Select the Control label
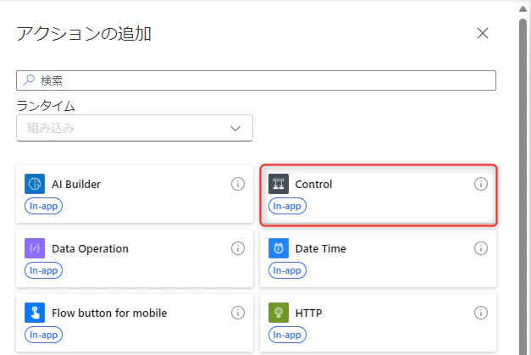Image resolution: width=531 pixels, height=355 pixels. (313, 184)
